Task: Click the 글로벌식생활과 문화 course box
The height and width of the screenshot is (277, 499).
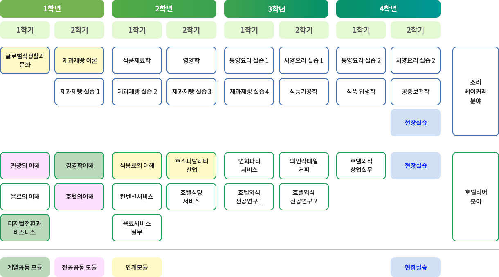Action: [25, 60]
